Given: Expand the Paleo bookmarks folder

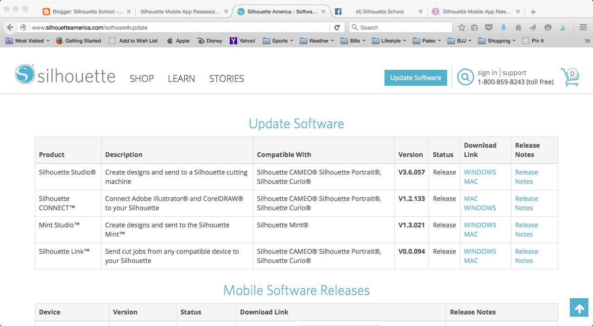Looking at the screenshot, I should coord(427,41).
